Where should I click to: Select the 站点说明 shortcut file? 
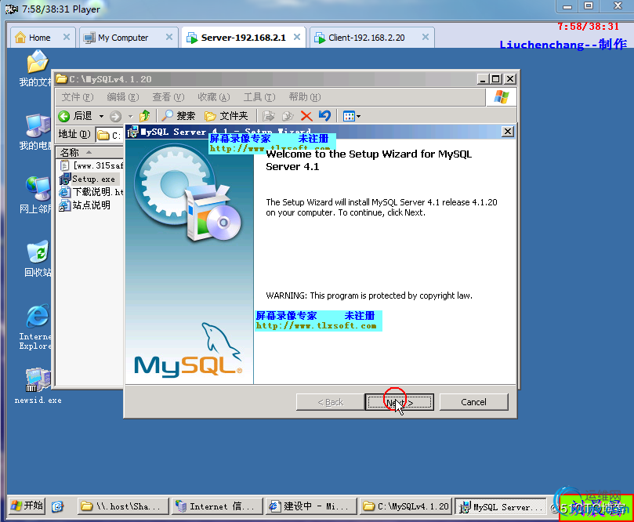(x=85, y=205)
